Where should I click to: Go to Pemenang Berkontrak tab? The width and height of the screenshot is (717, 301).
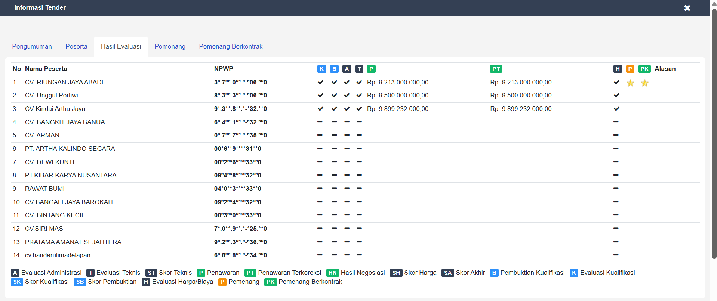pyautogui.click(x=231, y=46)
